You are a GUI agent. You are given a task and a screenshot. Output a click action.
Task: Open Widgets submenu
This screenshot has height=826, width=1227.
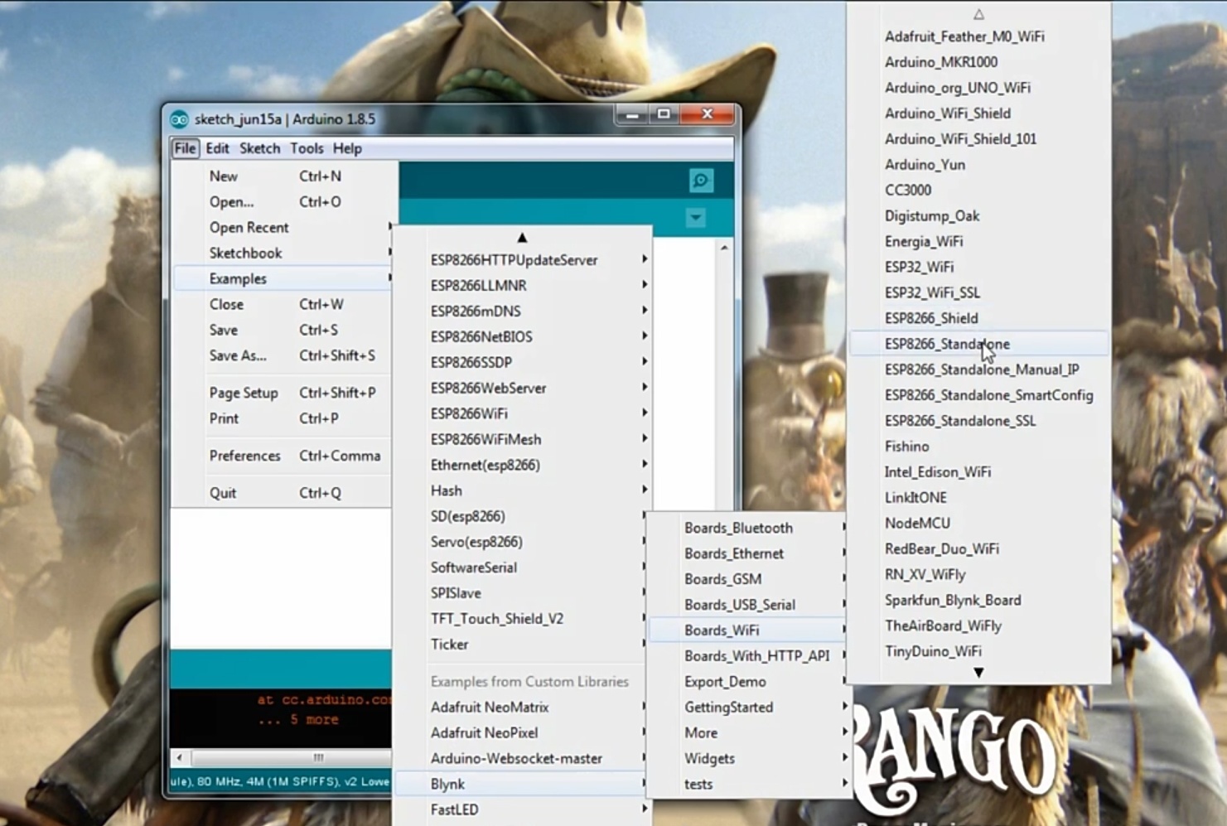point(749,759)
